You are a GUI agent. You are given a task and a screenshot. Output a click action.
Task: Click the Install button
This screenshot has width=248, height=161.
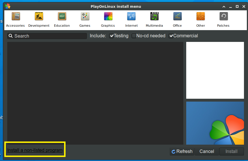tap(232, 152)
